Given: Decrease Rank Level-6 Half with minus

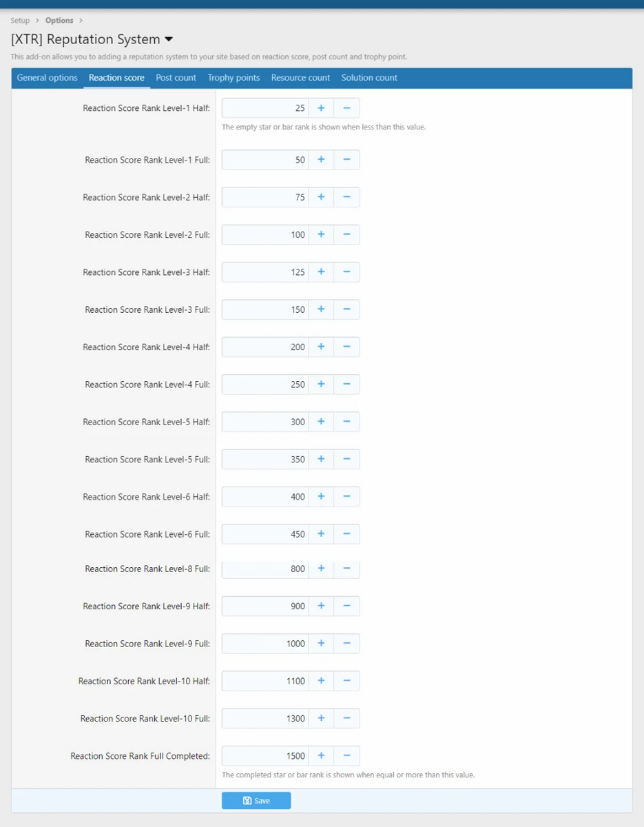Looking at the screenshot, I should tap(346, 497).
